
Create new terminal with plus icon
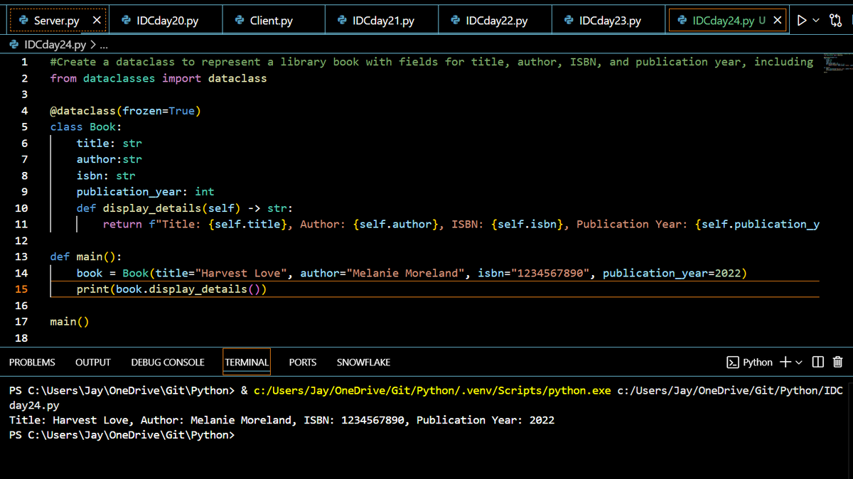coord(785,362)
